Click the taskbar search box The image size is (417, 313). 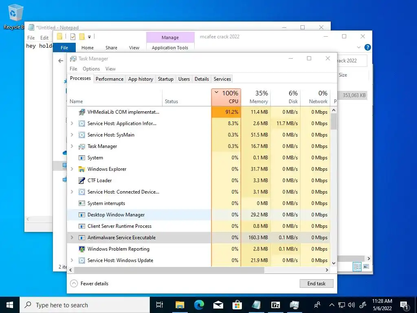tap(85, 305)
